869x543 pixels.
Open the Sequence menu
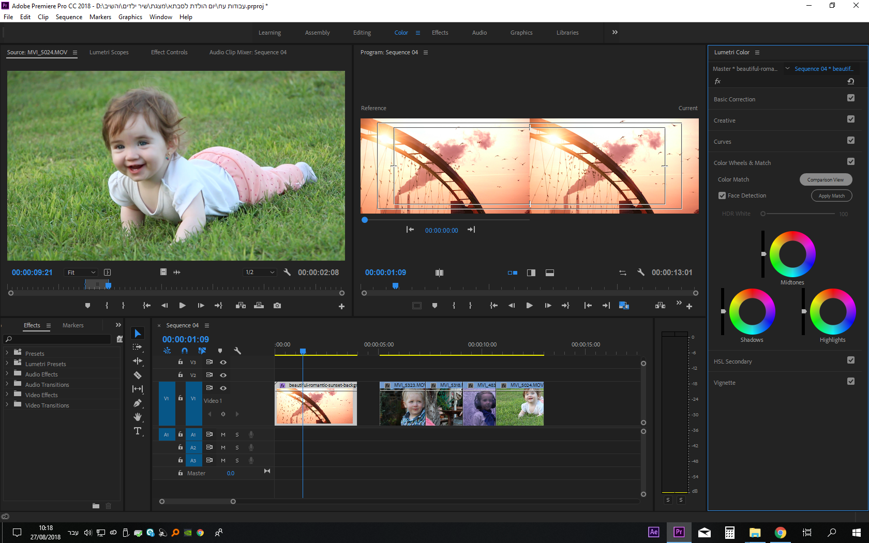pyautogui.click(x=69, y=17)
